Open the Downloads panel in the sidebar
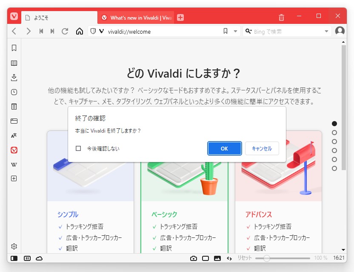Image resolution: width=354 pixels, height=272 pixels. pos(14,78)
